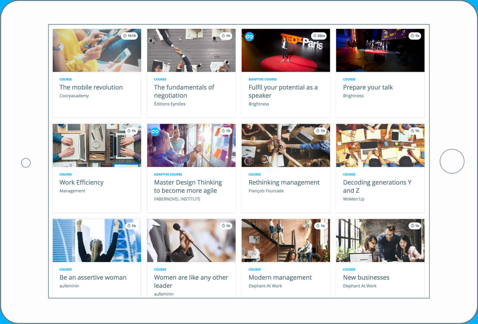Screen dimensions: 478x324
Task: Click COURSE label above The mobile revolution
Action: [x=66, y=79]
